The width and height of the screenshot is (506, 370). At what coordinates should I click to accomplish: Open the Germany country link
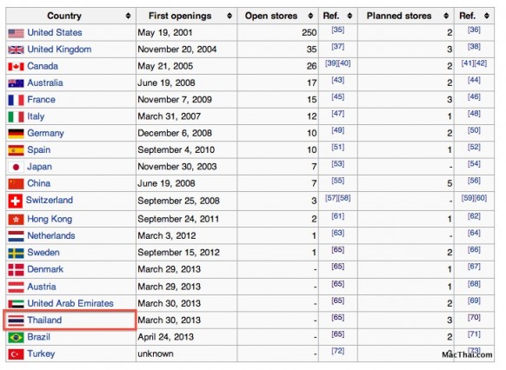(x=45, y=134)
